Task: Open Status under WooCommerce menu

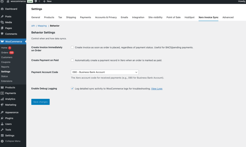Action: point(4,76)
